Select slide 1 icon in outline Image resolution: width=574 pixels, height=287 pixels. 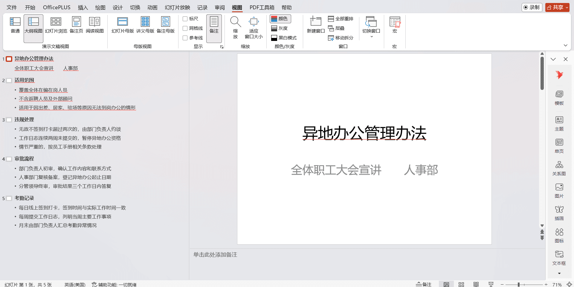pos(9,59)
